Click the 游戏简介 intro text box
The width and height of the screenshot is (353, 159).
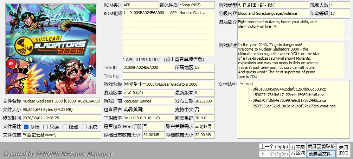294,29
